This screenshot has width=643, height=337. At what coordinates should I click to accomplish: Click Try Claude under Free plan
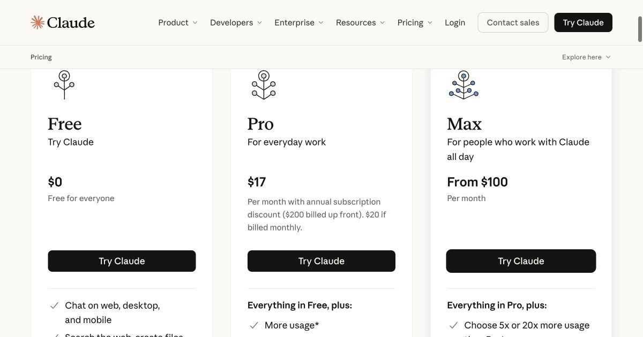(x=122, y=261)
